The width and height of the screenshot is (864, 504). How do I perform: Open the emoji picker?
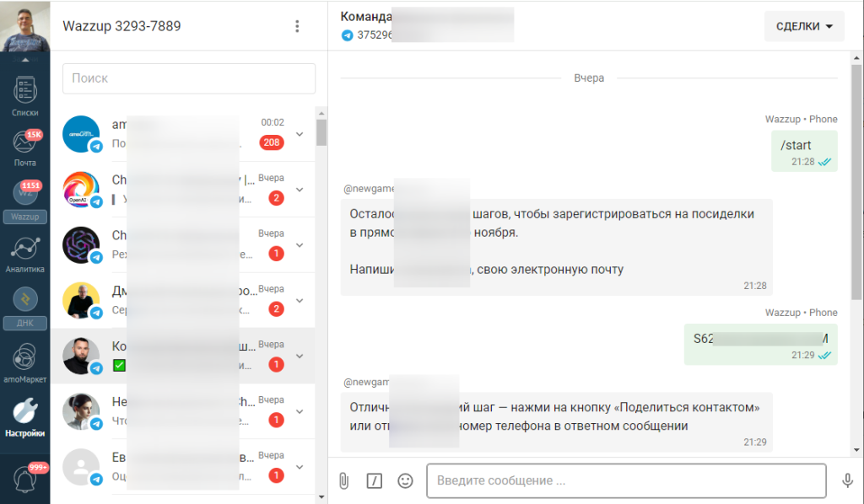(x=405, y=480)
